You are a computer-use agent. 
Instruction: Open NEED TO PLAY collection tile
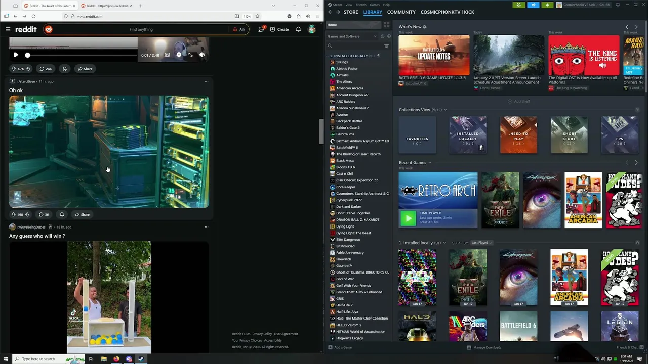coord(518,134)
